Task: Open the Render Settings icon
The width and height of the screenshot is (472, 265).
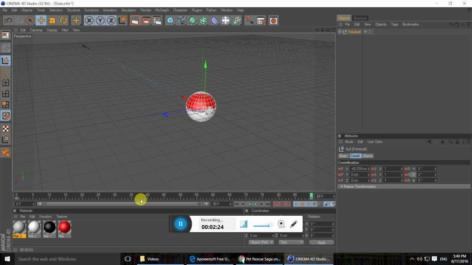Action: click(x=157, y=21)
